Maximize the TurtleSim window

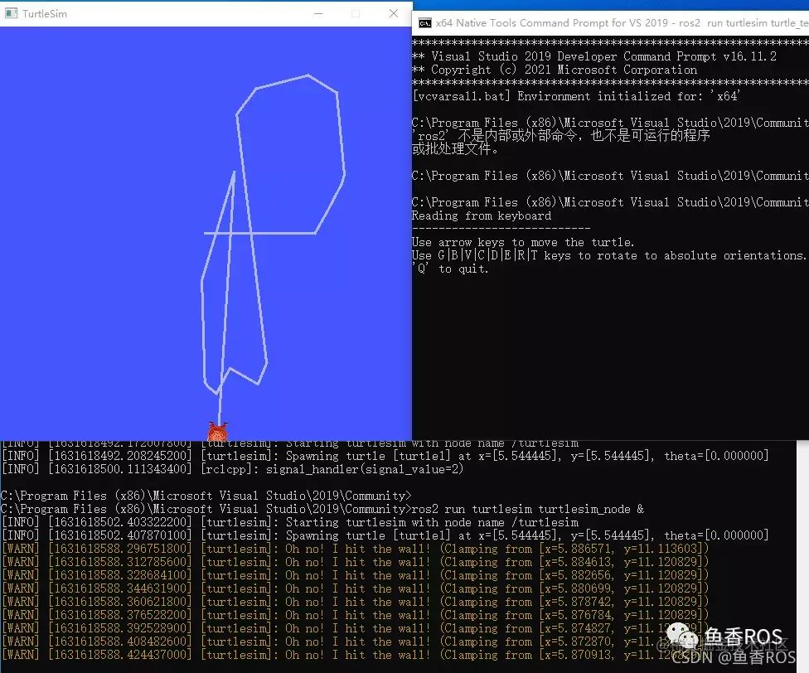pyautogui.click(x=356, y=13)
